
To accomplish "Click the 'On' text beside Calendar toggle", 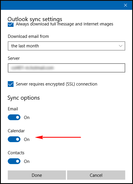I will pyautogui.click(x=27, y=140).
